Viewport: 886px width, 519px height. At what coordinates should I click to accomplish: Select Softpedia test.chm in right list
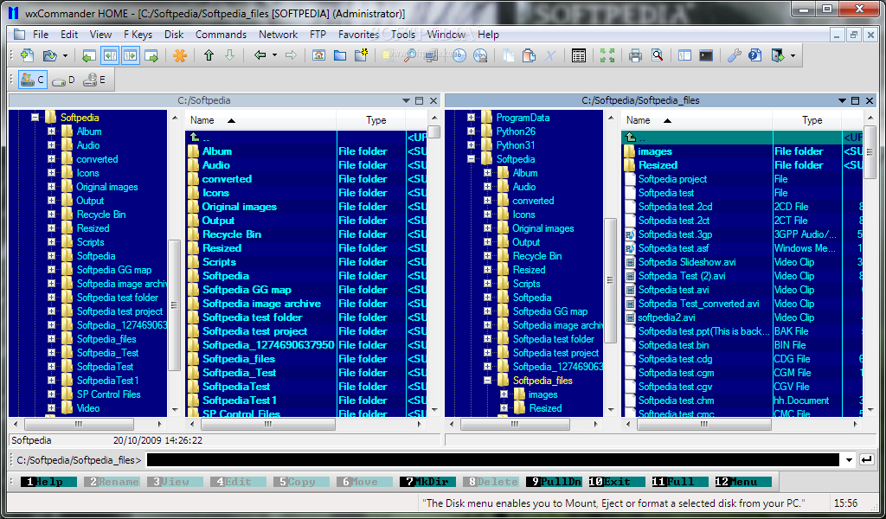click(x=677, y=400)
